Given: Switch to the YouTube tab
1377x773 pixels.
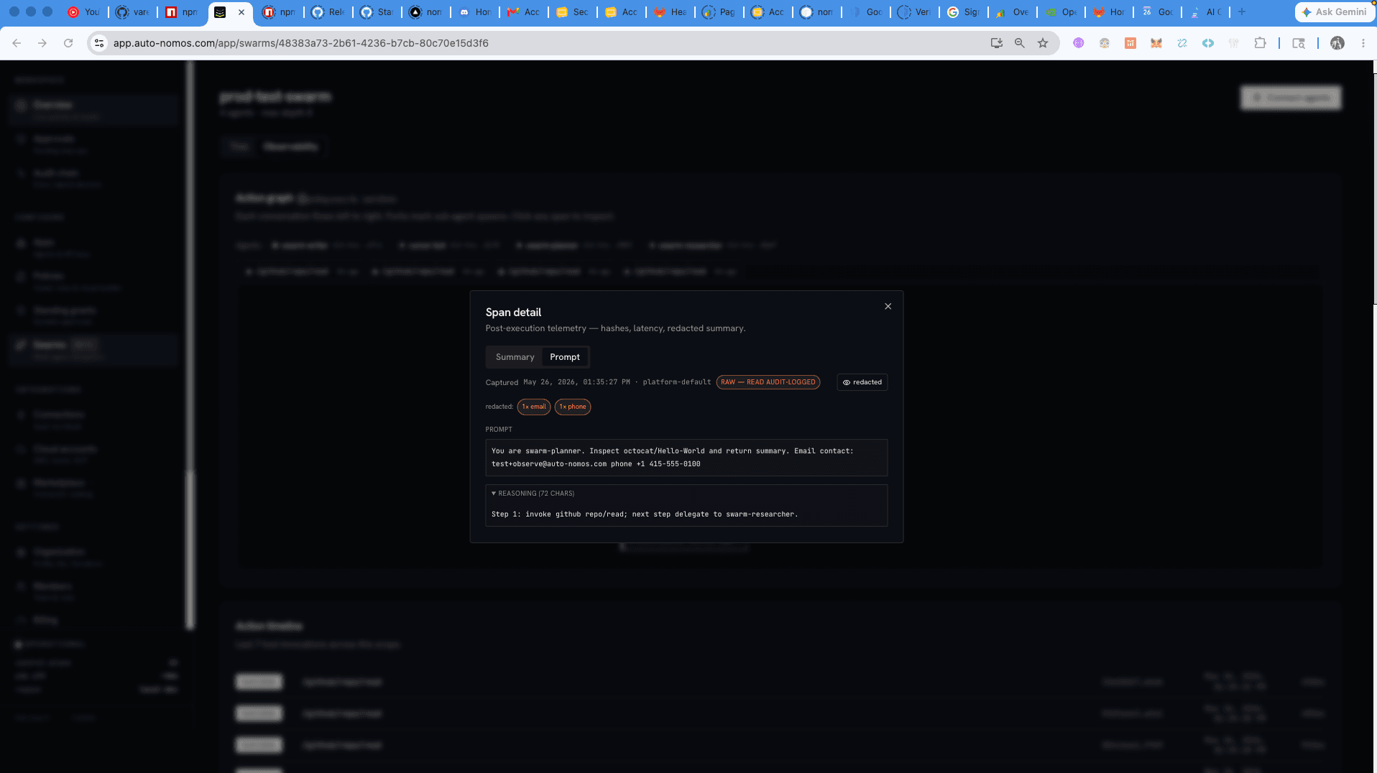Looking at the screenshot, I should tap(83, 12).
